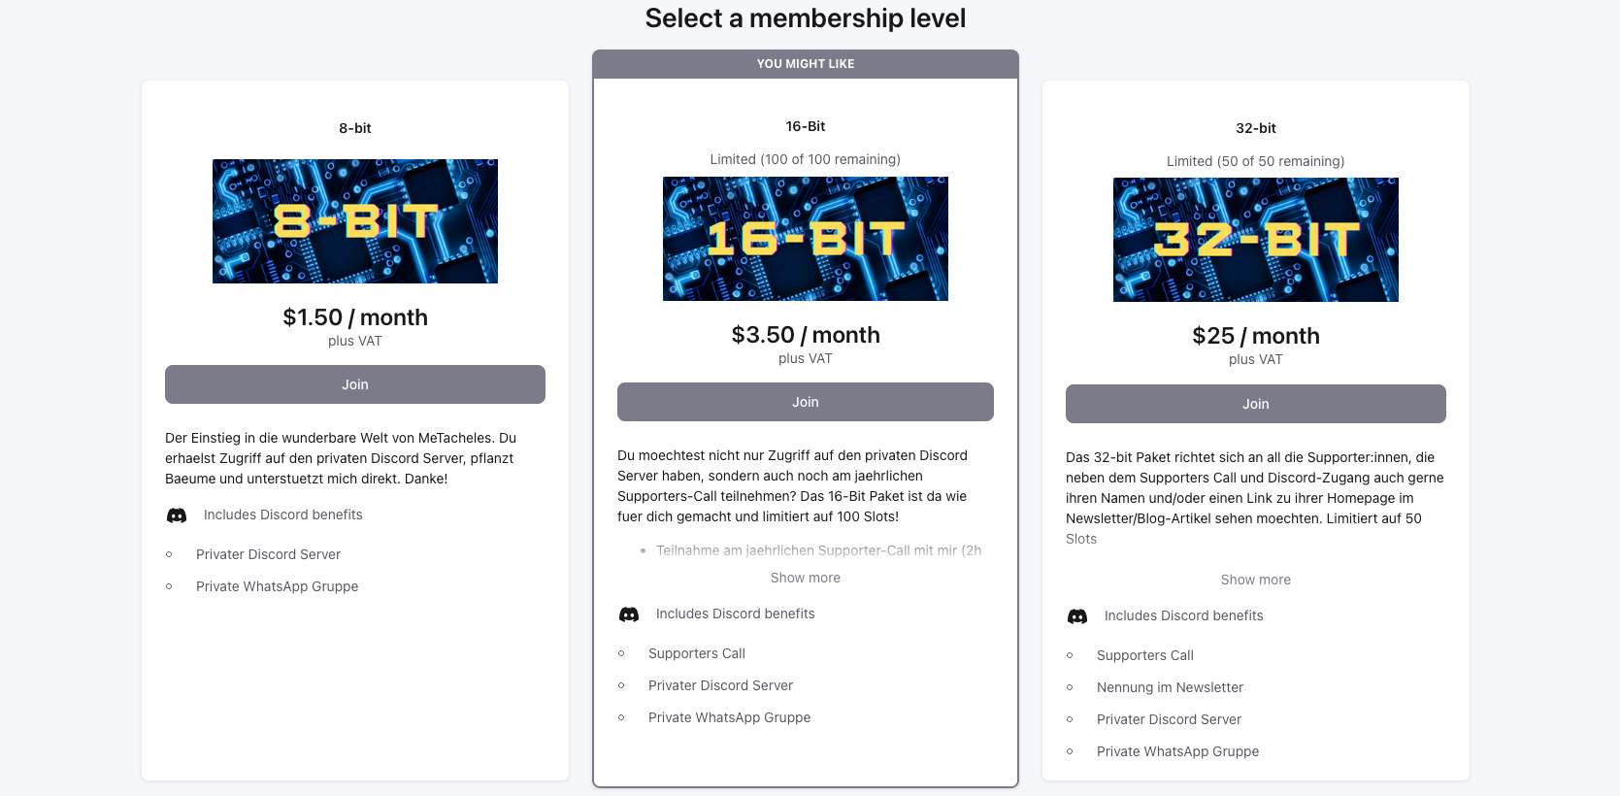
Task: Click the YOU MIGHT LIKE banner
Action: tap(806, 64)
